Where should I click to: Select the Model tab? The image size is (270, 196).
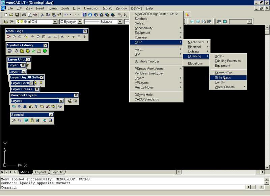coord(25,172)
